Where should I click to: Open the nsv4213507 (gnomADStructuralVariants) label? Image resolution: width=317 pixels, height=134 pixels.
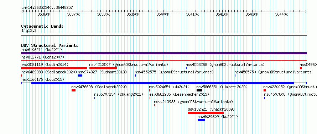[x=129, y=65]
